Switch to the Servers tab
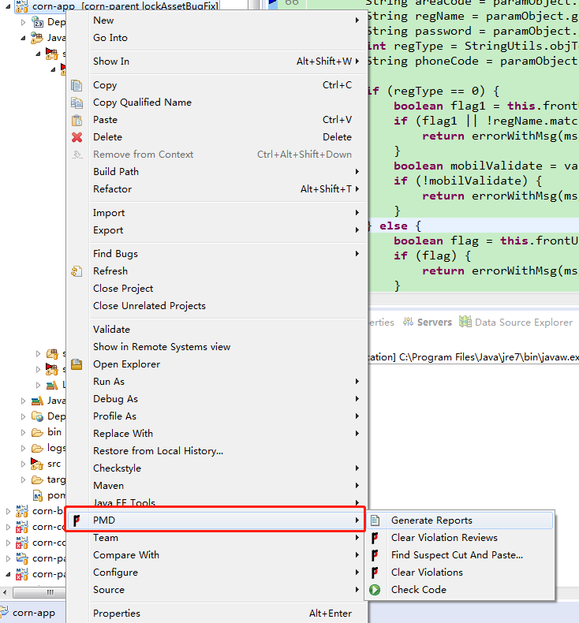 pos(428,322)
